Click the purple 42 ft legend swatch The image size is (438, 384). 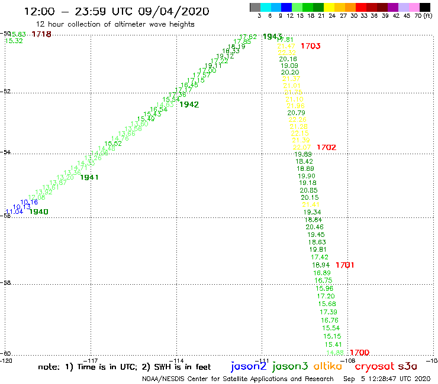tap(393, 7)
